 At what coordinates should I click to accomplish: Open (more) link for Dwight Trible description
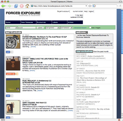pos(32,70)
